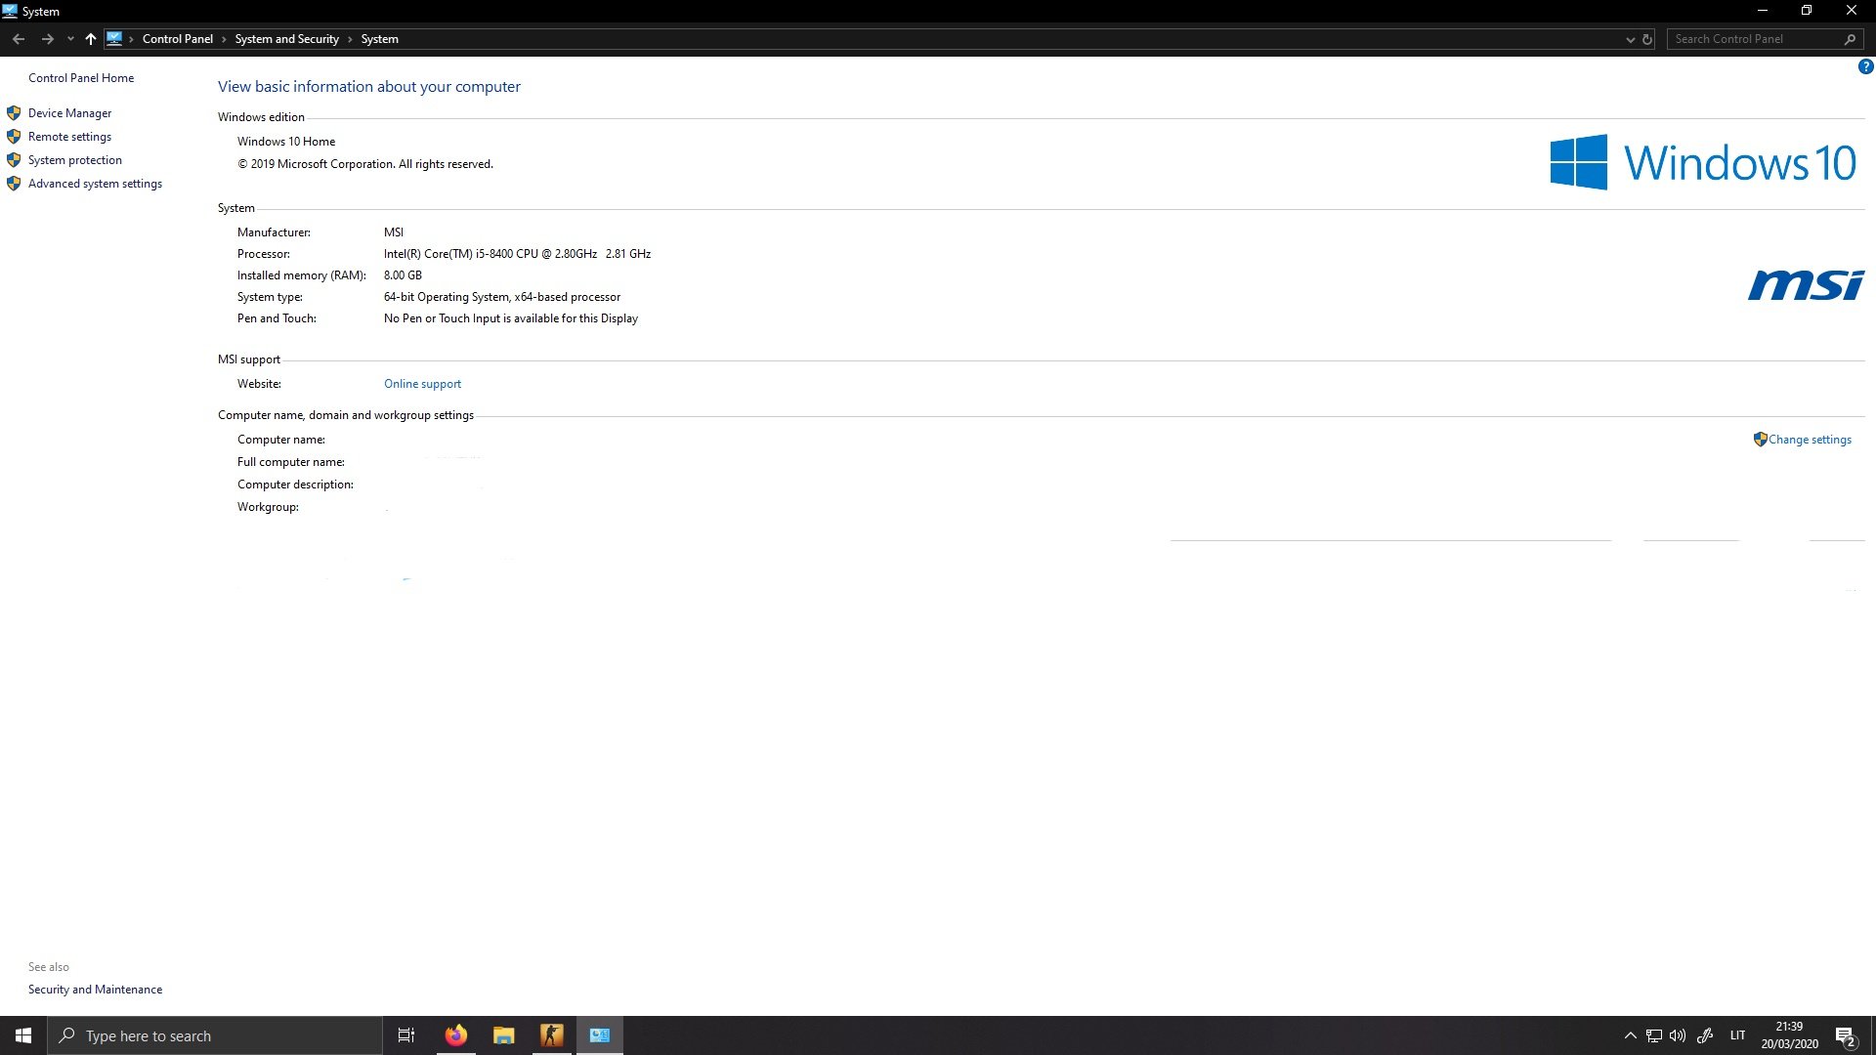Open Advanced system settings
1876x1055 pixels.
95,184
